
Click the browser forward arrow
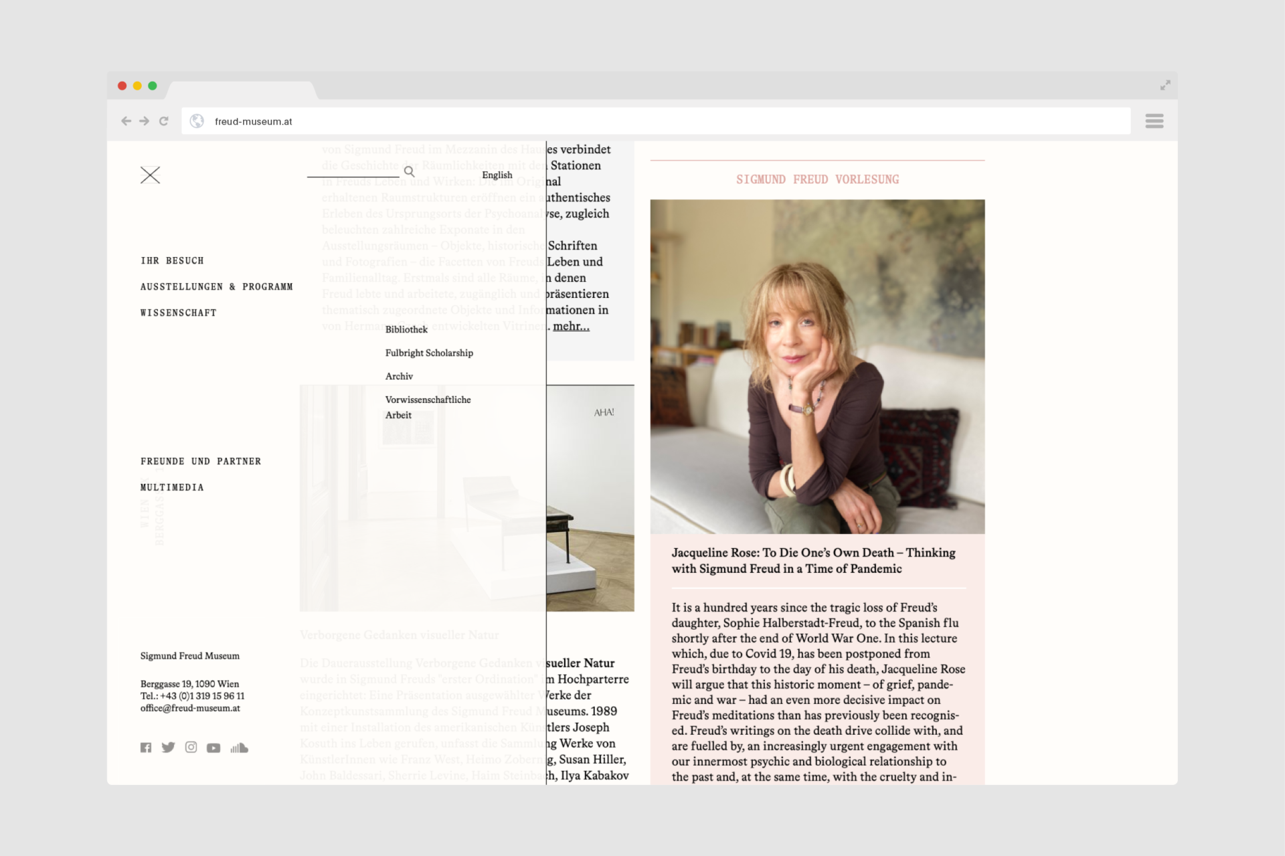[144, 121]
